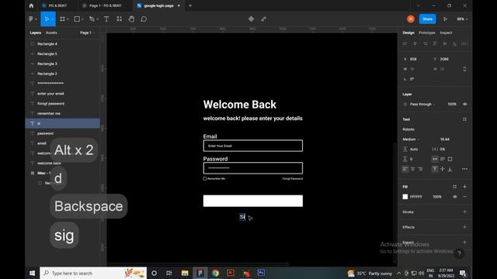Switch to the Inspect tab

(x=446, y=33)
